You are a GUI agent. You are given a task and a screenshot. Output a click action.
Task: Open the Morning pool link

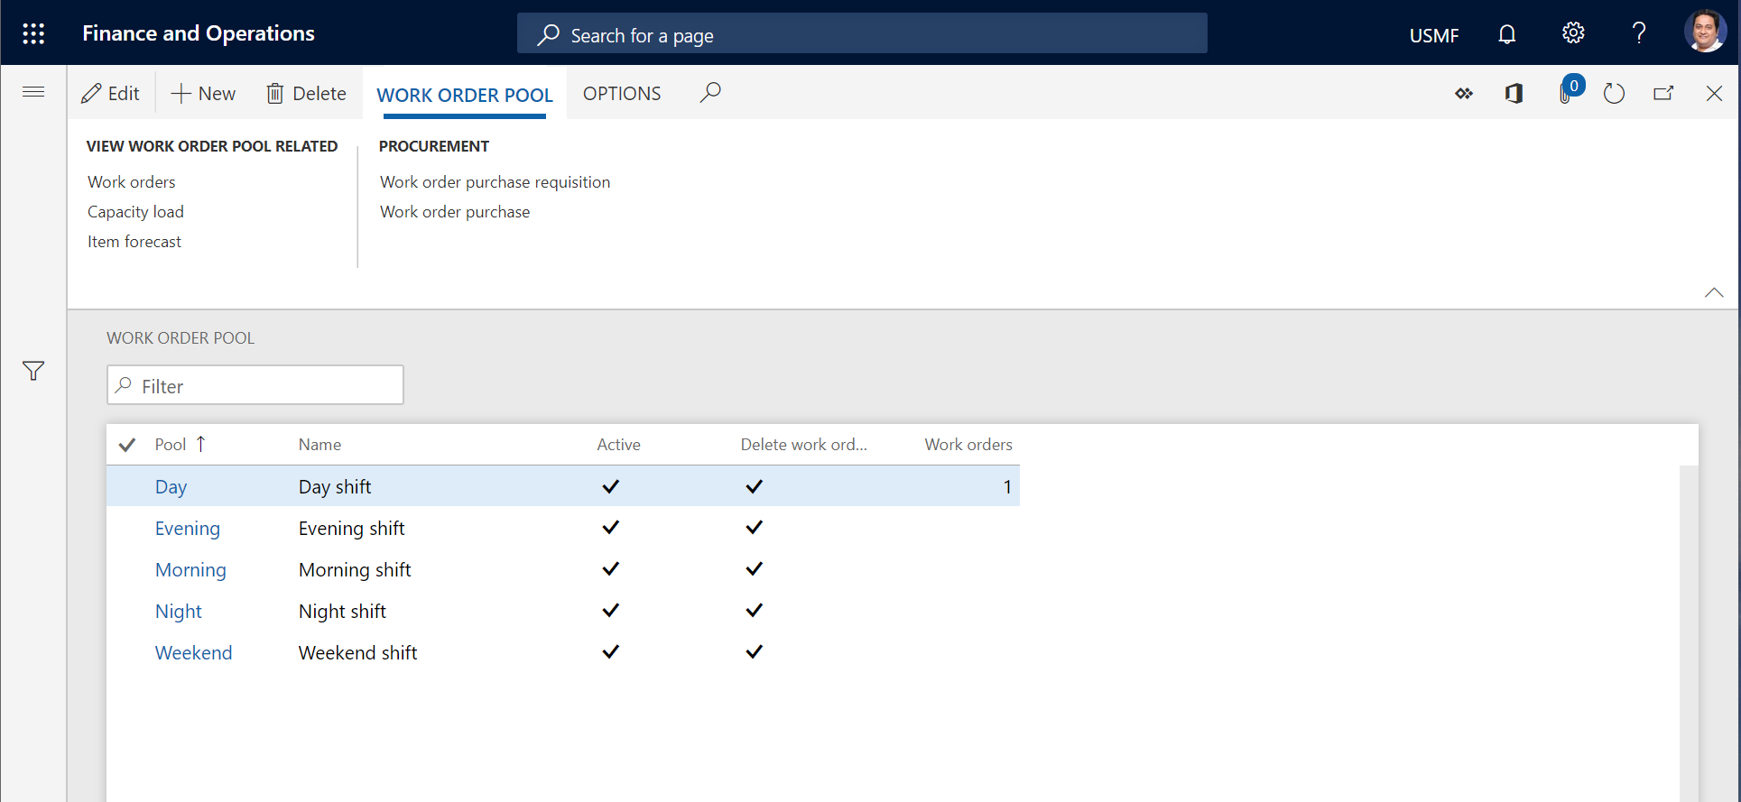190,570
